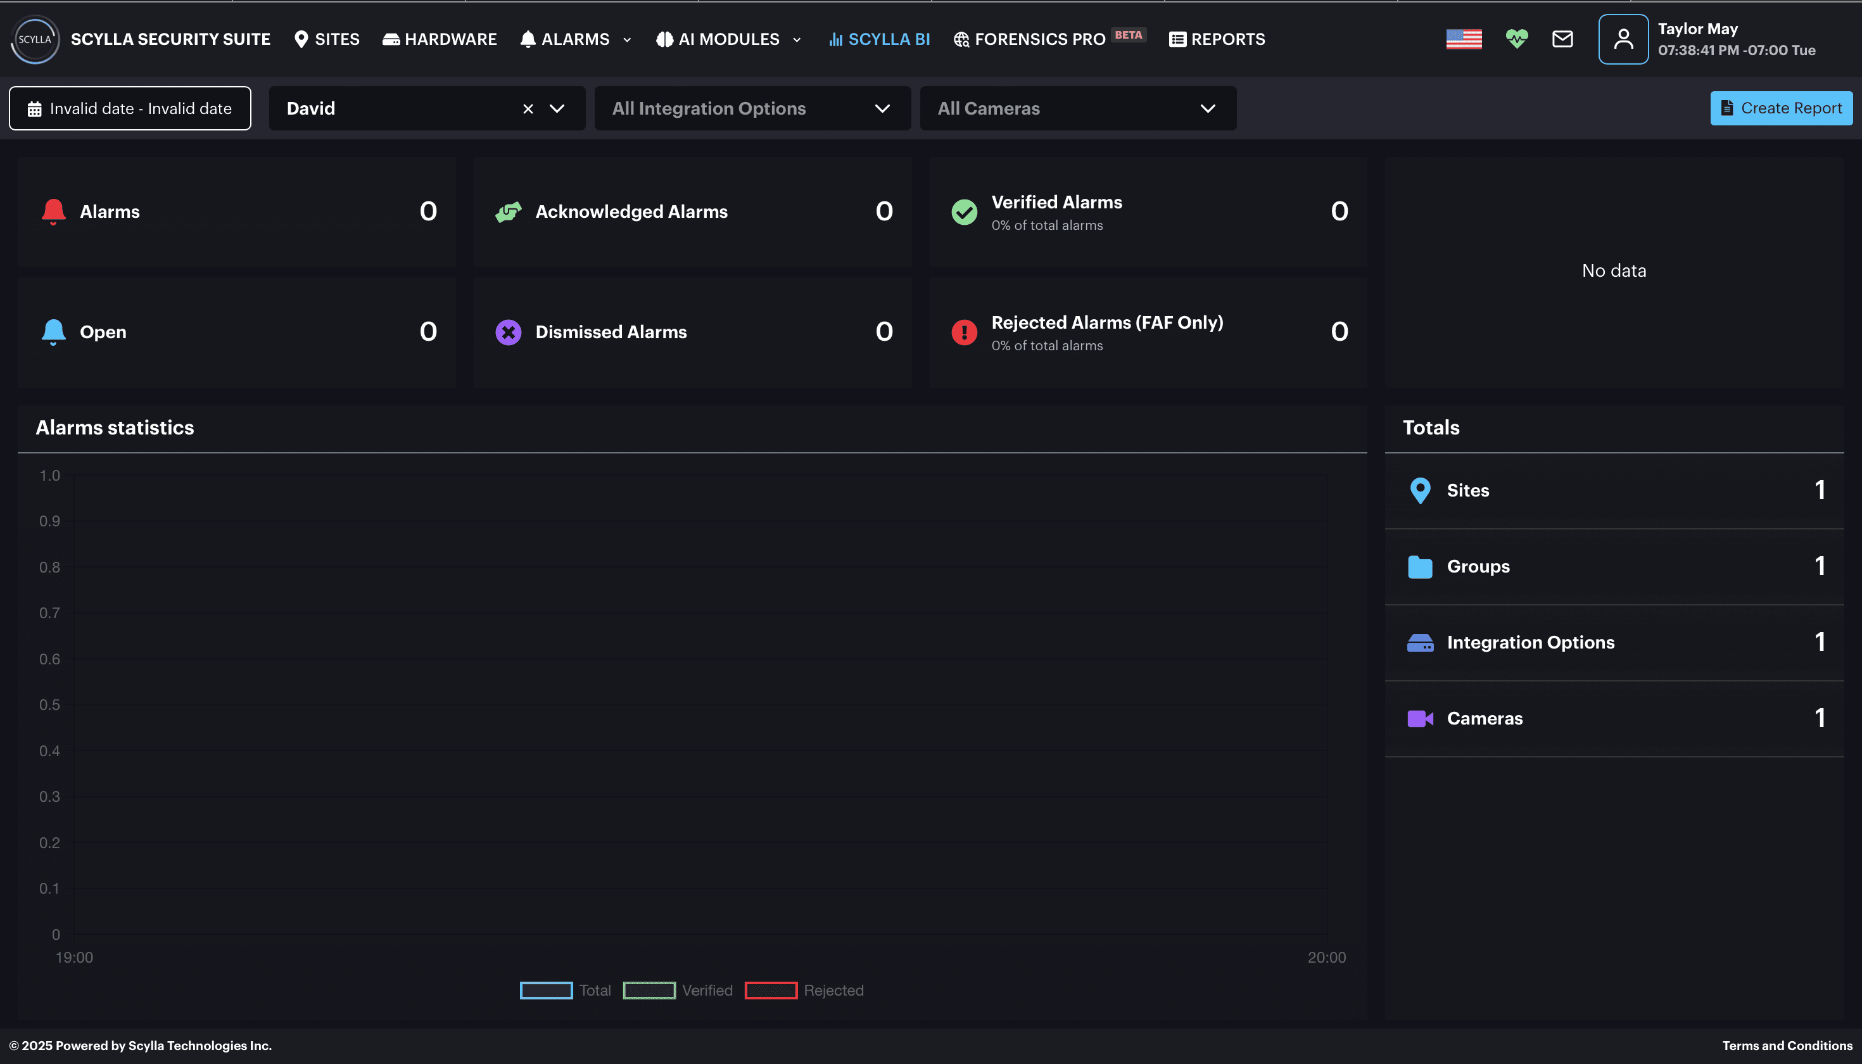Click the Alarms statistics heading
The width and height of the screenshot is (1862, 1064).
(x=115, y=428)
